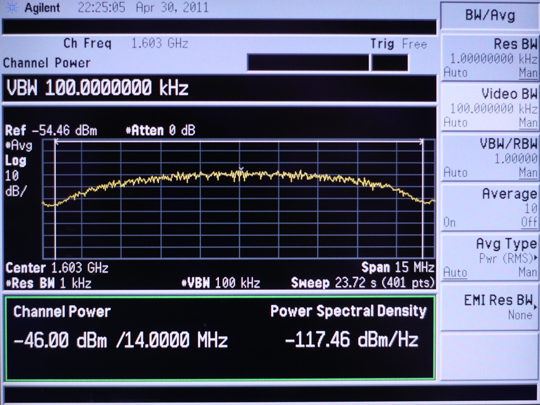Set VBW/RBW ratio to Auto

(x=455, y=172)
